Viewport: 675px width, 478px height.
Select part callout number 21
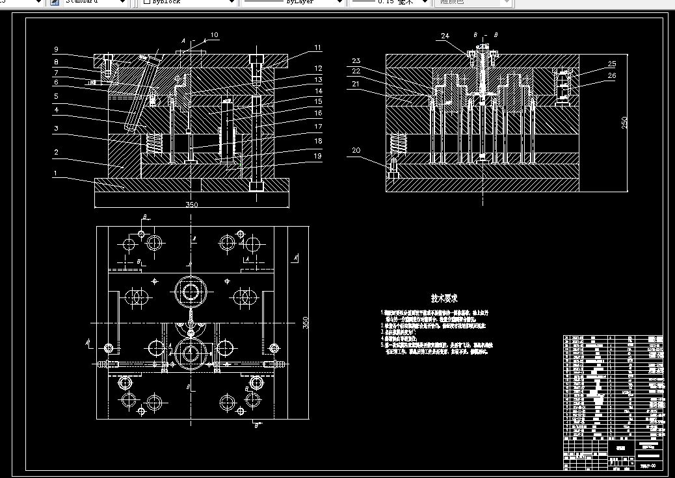click(356, 84)
